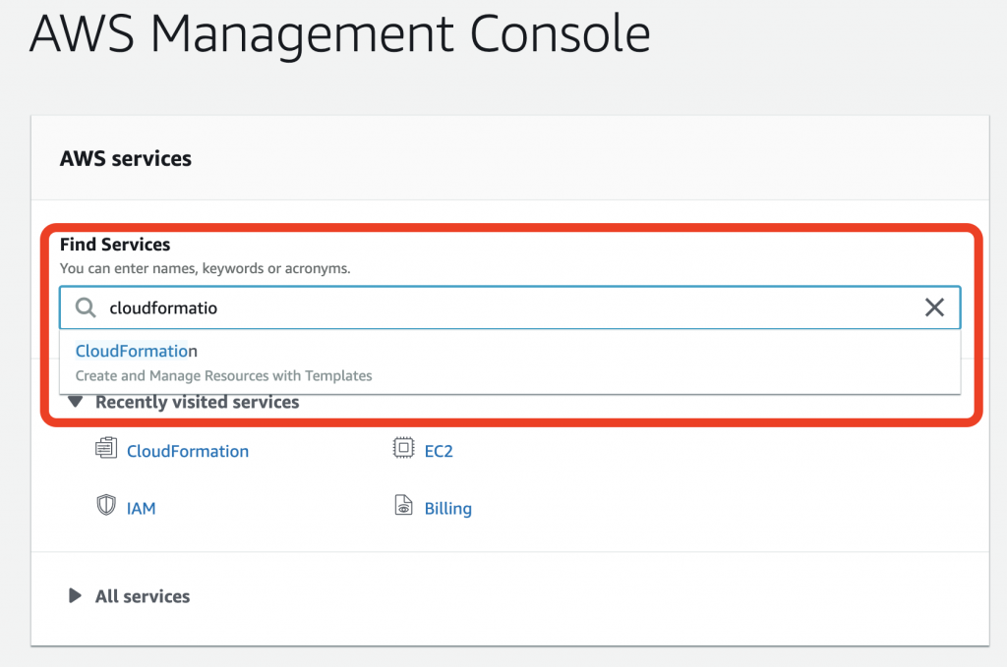The height and width of the screenshot is (667, 1007).
Task: Collapse Recently visited services triangle
Action: [75, 402]
